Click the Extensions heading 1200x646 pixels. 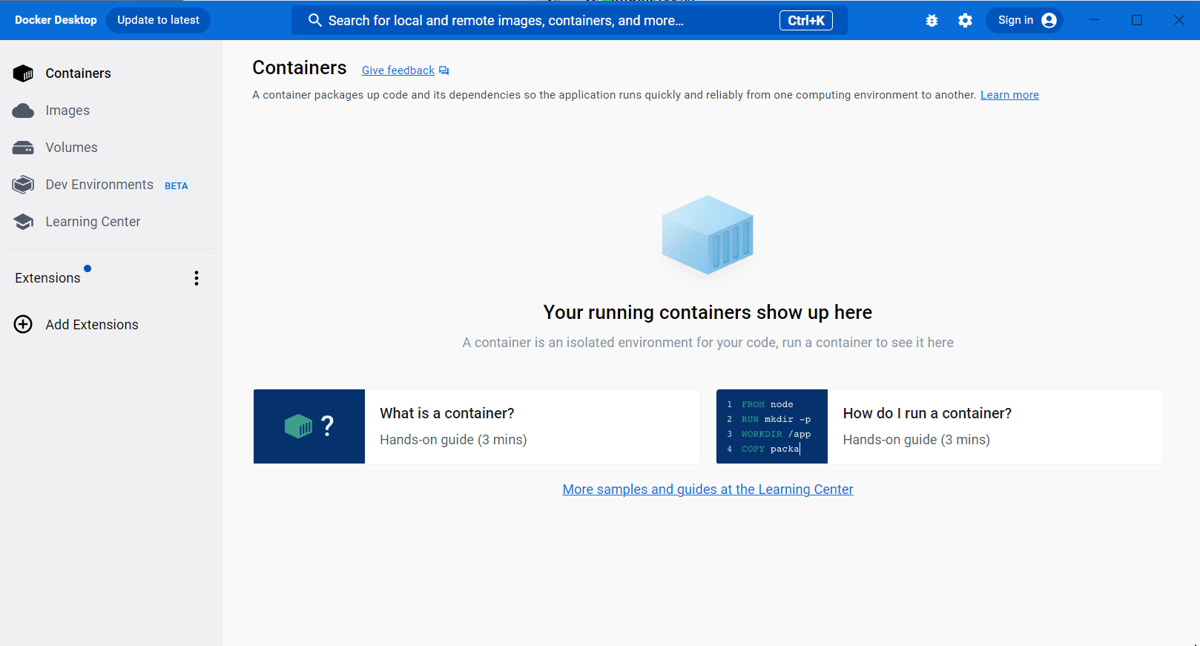point(47,278)
